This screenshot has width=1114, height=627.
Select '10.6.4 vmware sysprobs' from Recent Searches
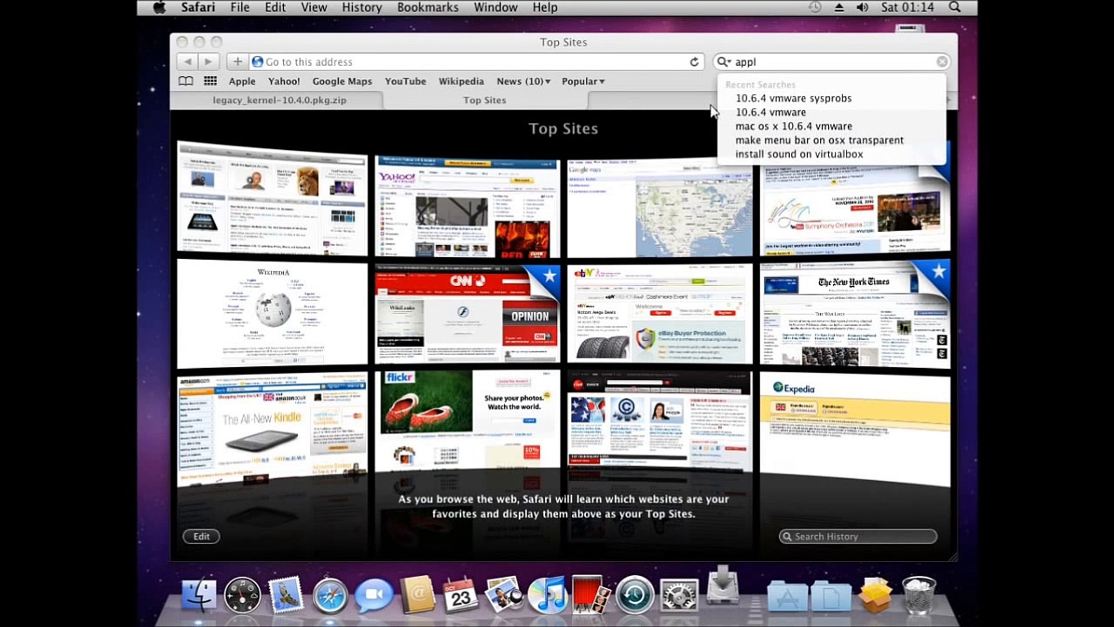tap(793, 98)
